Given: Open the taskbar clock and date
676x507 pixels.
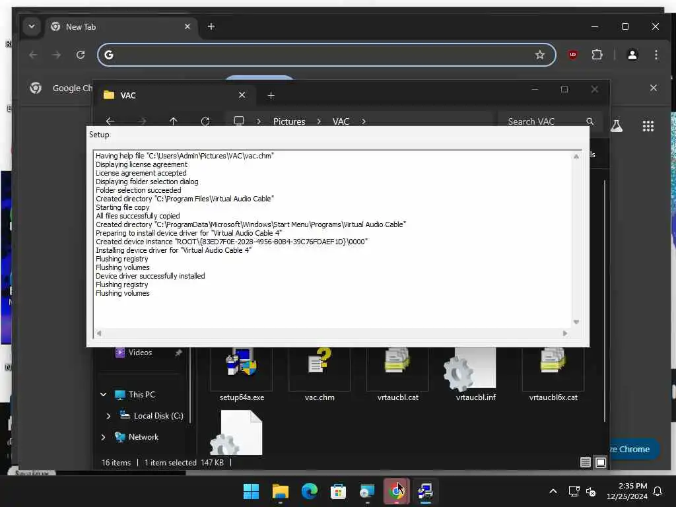Looking at the screenshot, I should (x=627, y=491).
